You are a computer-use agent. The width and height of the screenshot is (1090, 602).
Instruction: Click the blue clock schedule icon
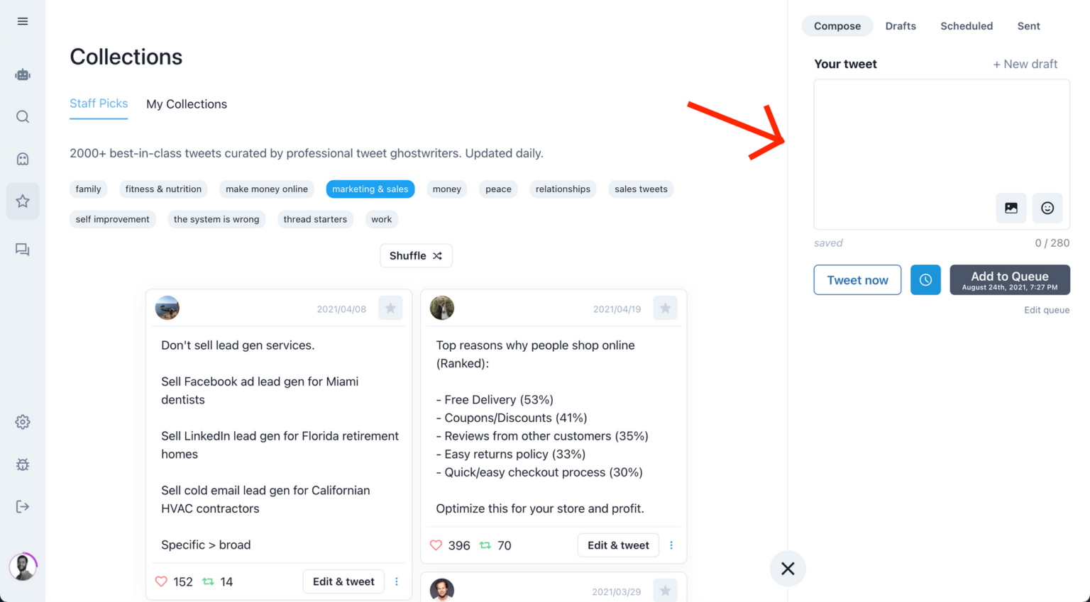(x=925, y=279)
